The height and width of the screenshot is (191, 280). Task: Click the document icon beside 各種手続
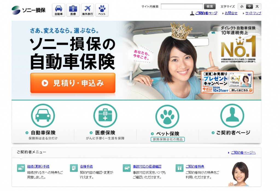(74, 168)
